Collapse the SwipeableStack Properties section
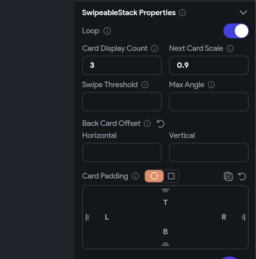This screenshot has height=259, width=256. (243, 12)
